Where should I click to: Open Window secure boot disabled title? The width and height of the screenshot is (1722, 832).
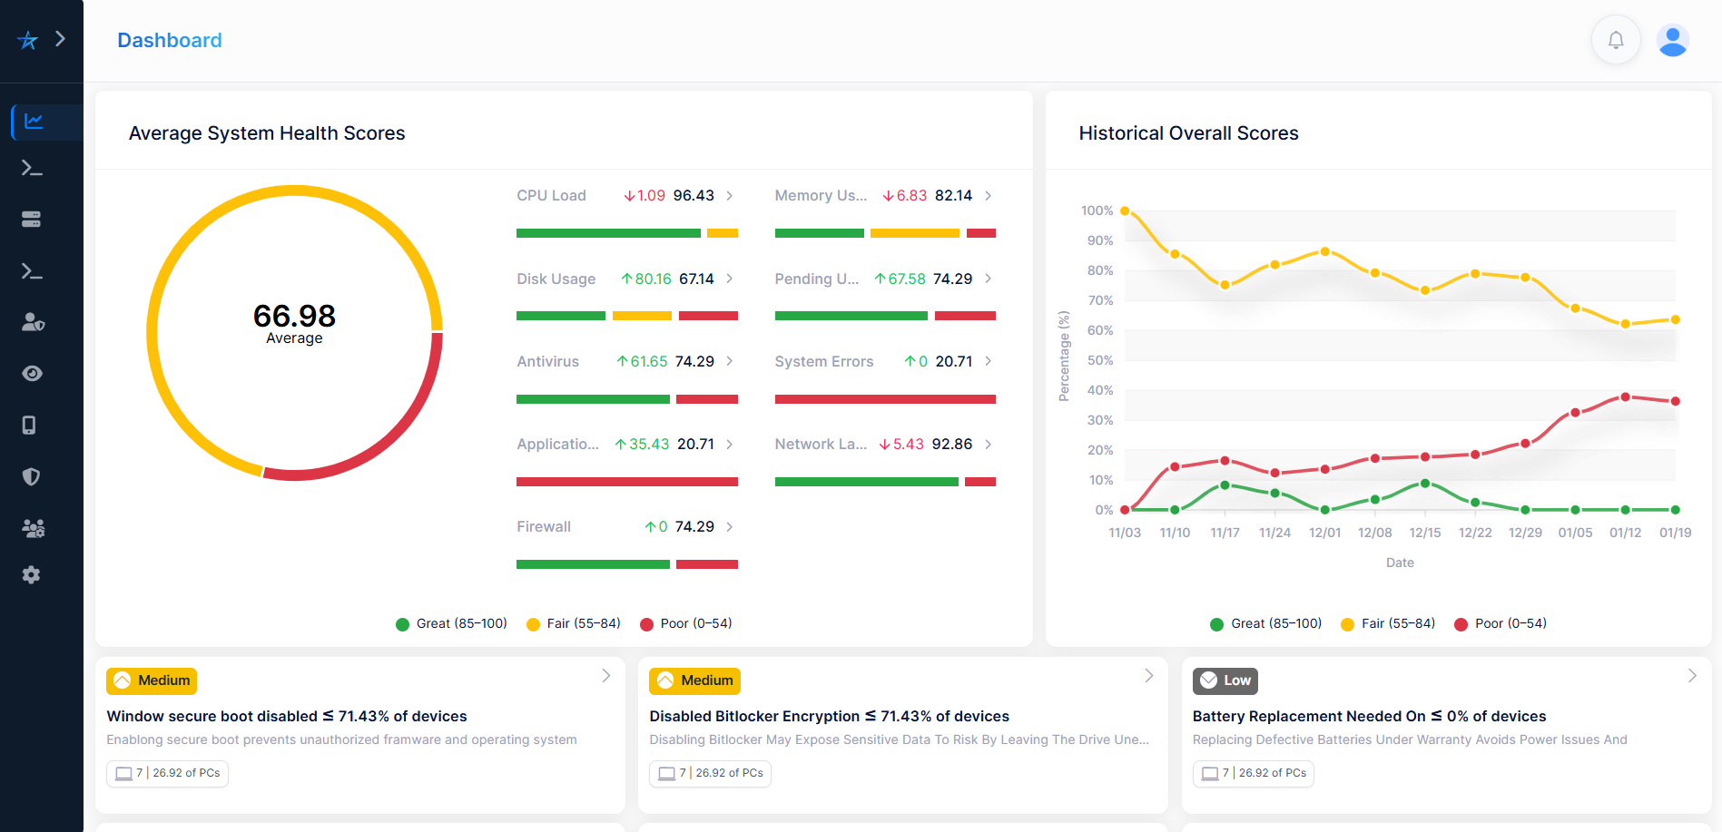coord(287,717)
